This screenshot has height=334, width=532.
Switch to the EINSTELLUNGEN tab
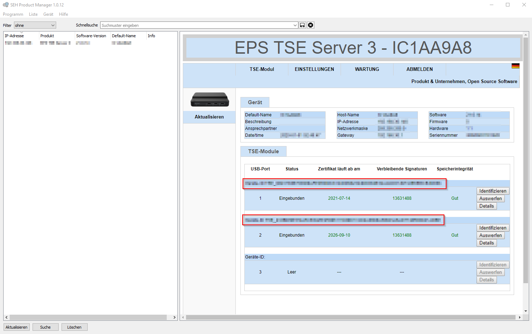(x=314, y=69)
